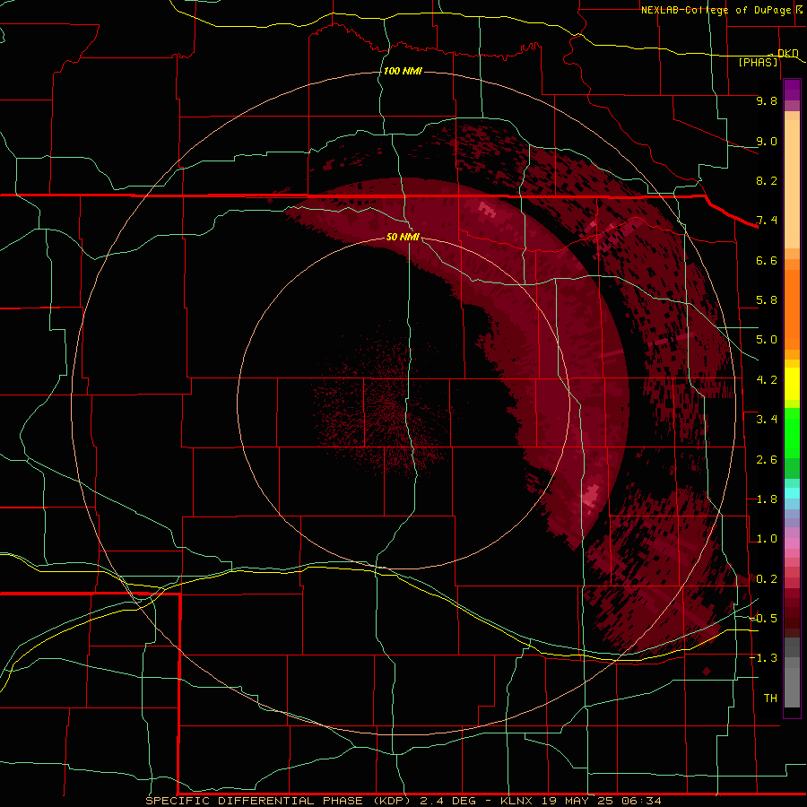Screen dimensions: 807x807
Task: Click the 9.0 scale value
Action: pyautogui.click(x=767, y=141)
